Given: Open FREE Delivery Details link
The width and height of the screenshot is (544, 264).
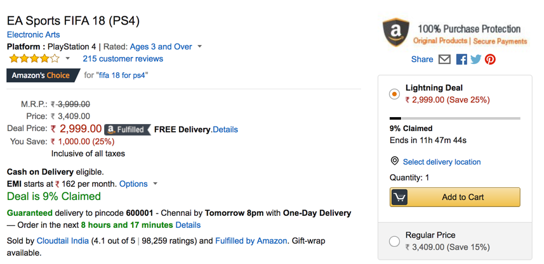Looking at the screenshot, I should pyautogui.click(x=225, y=129).
